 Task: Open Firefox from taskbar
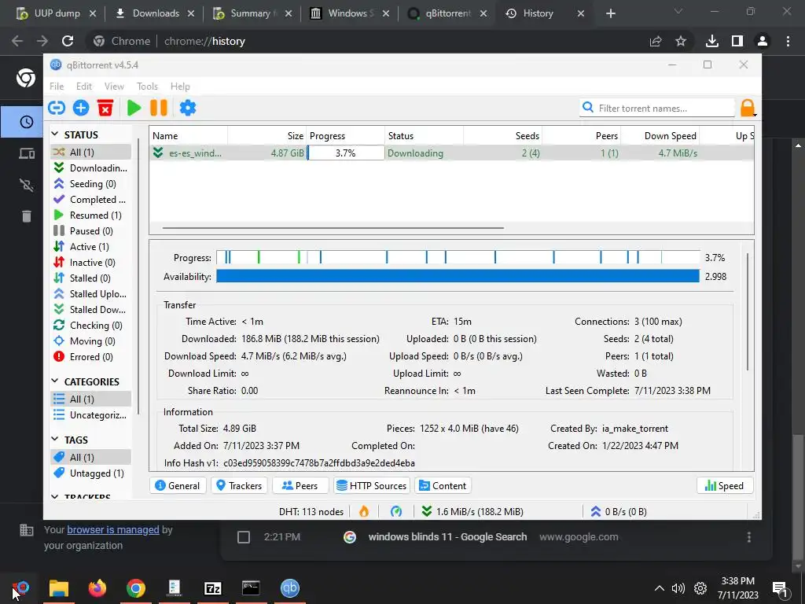[x=97, y=588]
